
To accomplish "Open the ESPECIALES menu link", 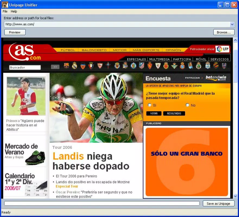I will click(136, 59).
